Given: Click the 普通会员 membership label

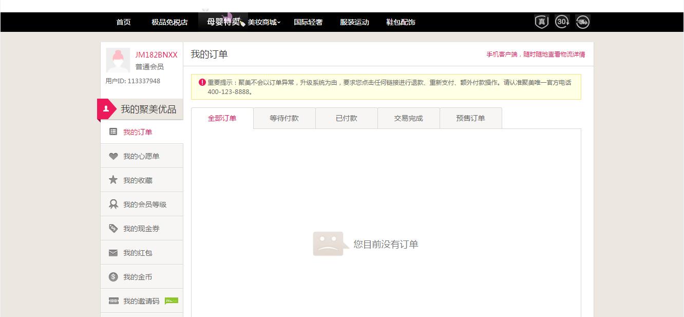Looking at the screenshot, I should pyautogui.click(x=149, y=67).
